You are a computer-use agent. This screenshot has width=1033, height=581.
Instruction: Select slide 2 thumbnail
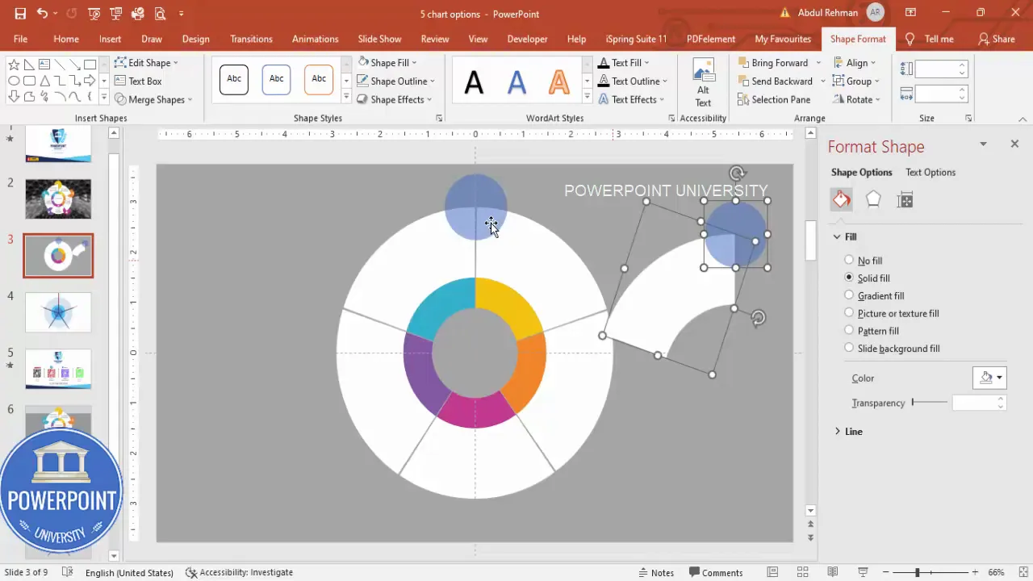pos(58,199)
